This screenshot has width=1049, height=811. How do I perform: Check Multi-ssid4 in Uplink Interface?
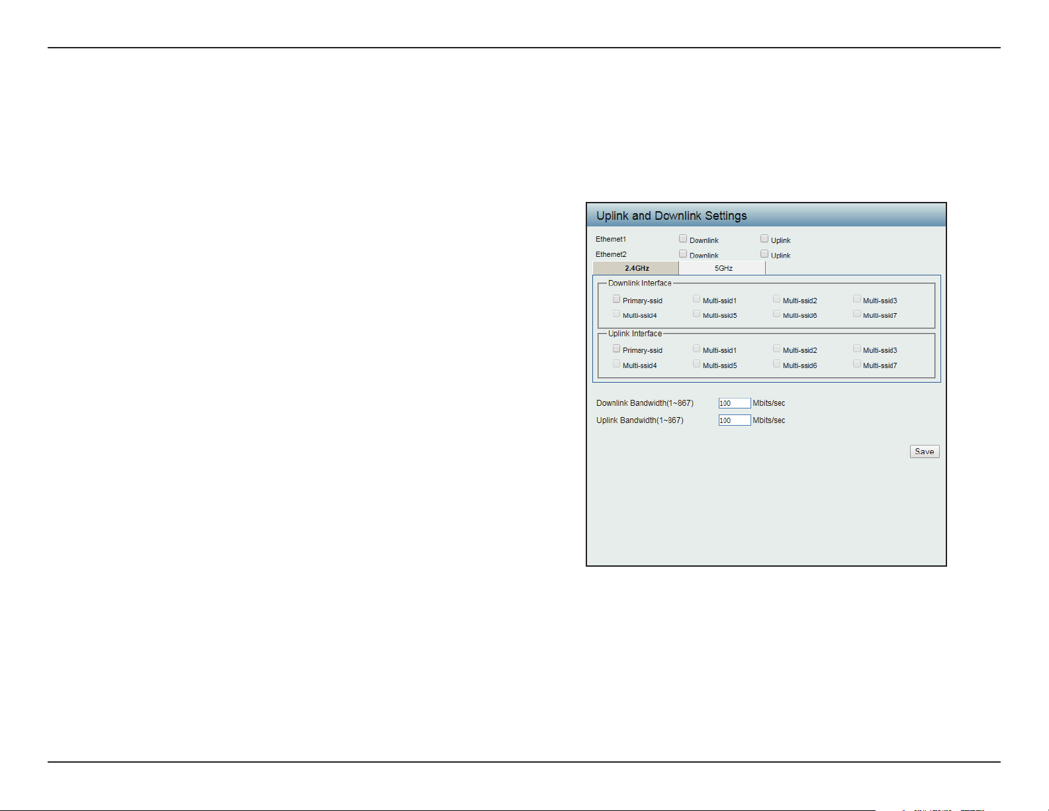pos(616,363)
